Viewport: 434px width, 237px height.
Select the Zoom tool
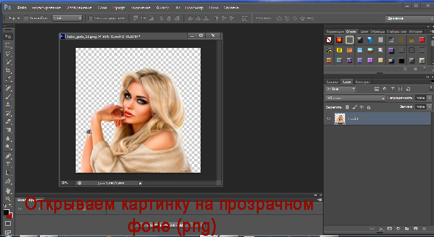click(8, 199)
